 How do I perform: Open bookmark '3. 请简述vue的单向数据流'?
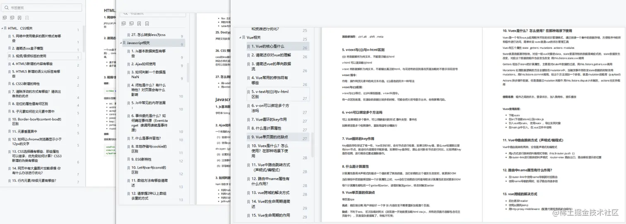pos(271,66)
